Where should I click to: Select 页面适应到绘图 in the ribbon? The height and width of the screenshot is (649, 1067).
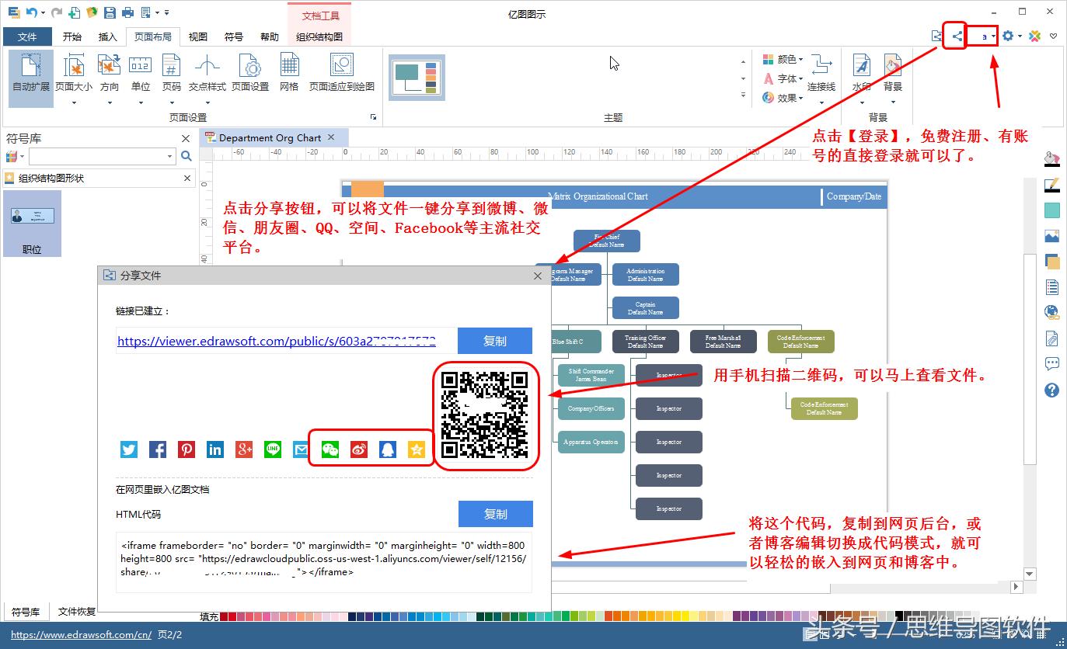[341, 74]
